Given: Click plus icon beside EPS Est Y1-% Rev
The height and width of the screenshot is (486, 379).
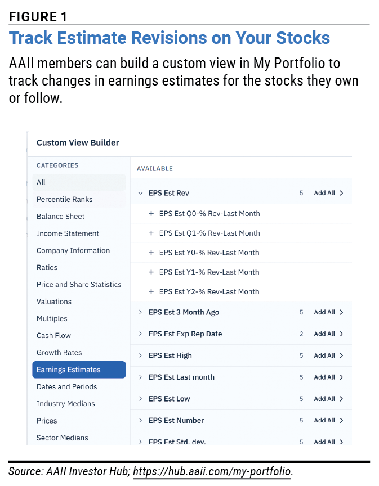Looking at the screenshot, I should pyautogui.click(x=151, y=272).
